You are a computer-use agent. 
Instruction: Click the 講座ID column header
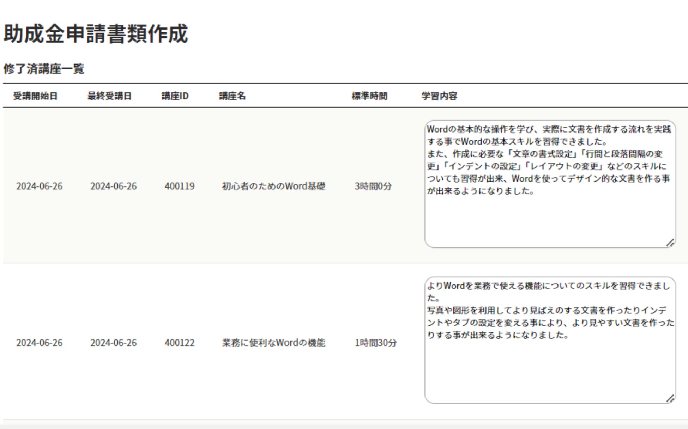[175, 96]
